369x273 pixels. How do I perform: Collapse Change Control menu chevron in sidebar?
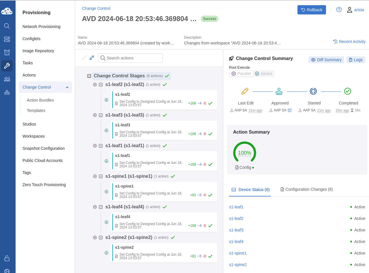pos(67,87)
